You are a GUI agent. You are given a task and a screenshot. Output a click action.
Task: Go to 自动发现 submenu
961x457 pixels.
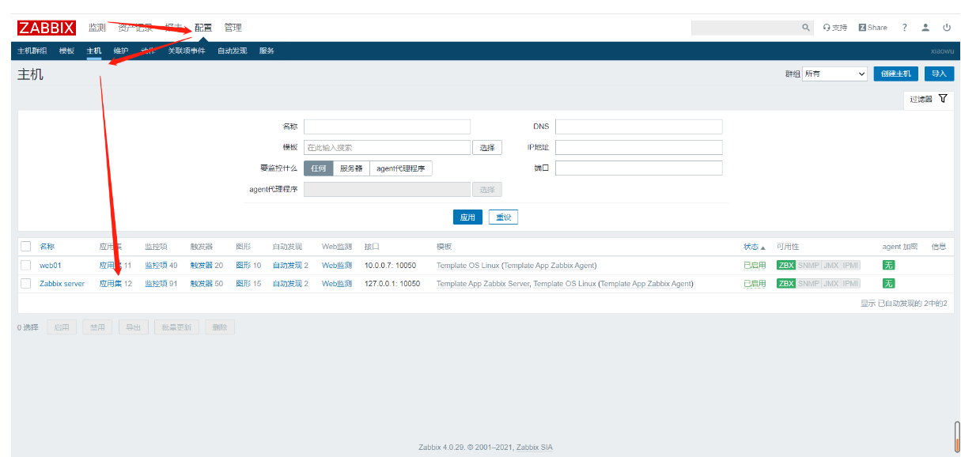pos(233,51)
